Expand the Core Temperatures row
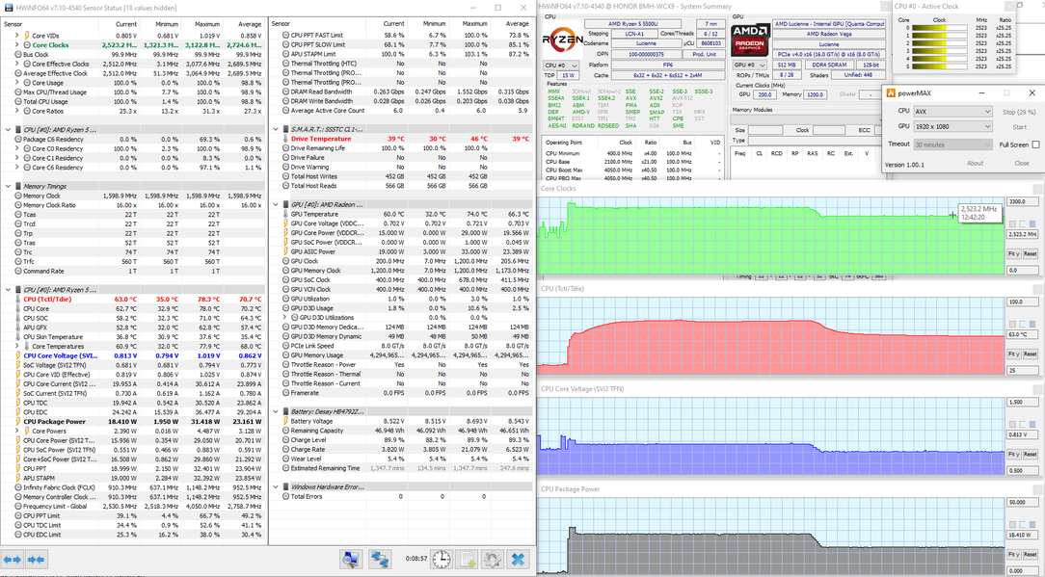1045x577 pixels. click(16, 347)
